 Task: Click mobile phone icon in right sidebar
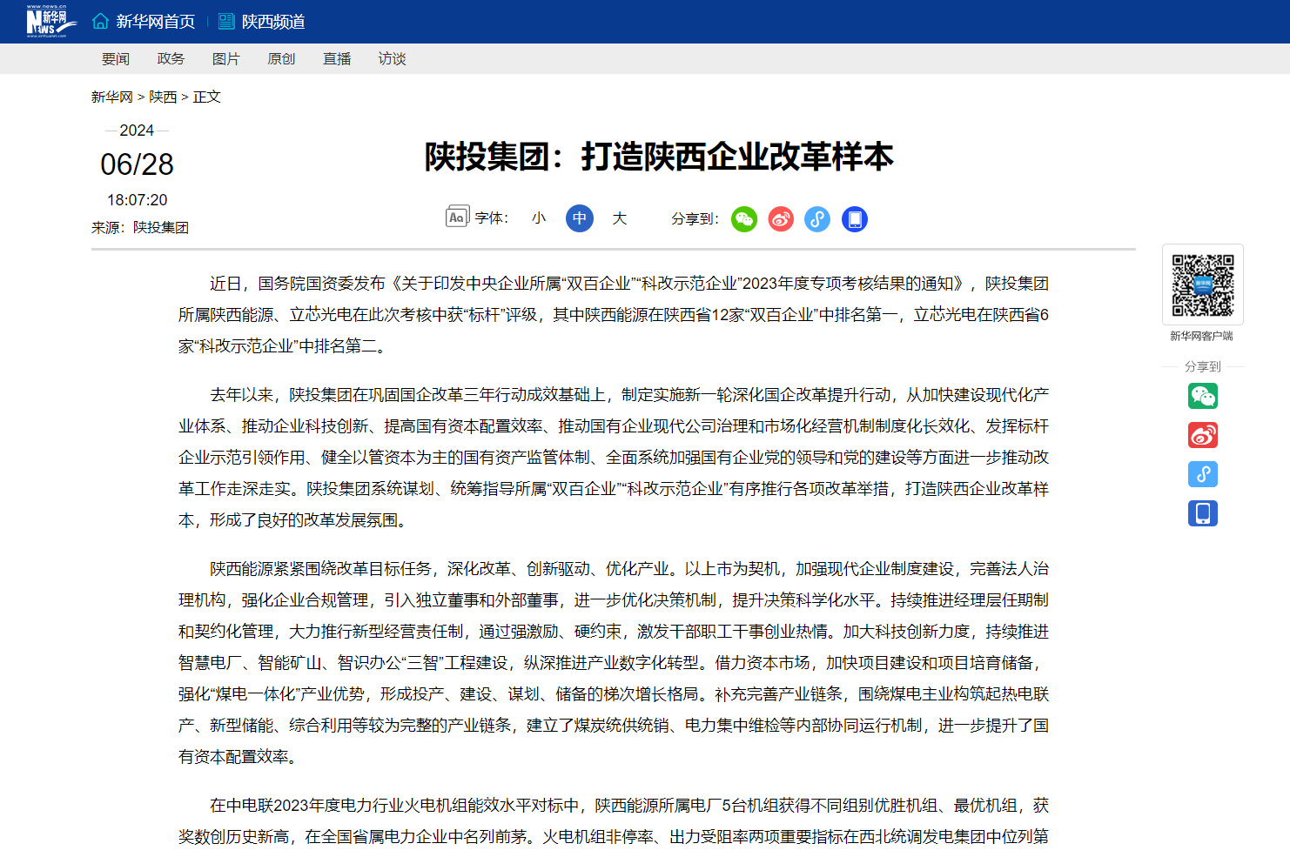click(1203, 513)
